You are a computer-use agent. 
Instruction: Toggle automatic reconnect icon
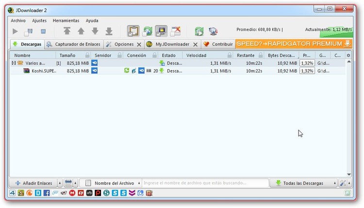pyautogui.click(x=147, y=31)
